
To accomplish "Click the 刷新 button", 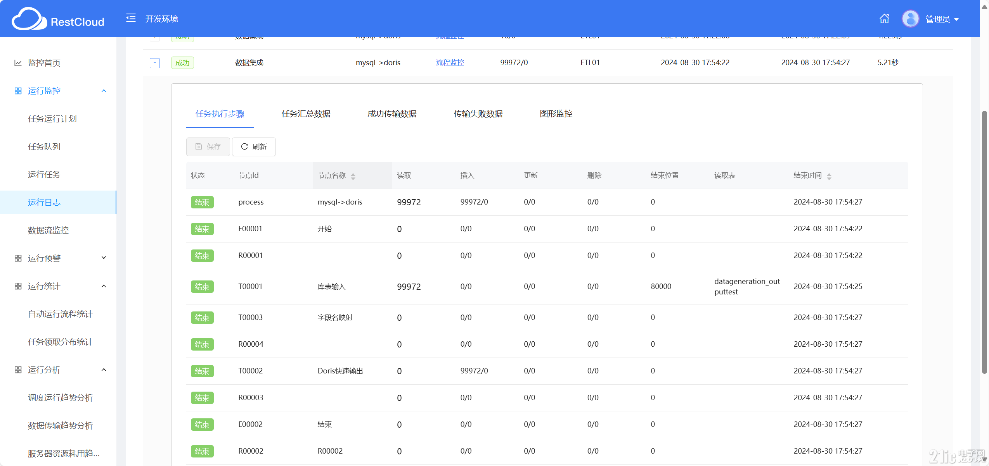I will [254, 146].
